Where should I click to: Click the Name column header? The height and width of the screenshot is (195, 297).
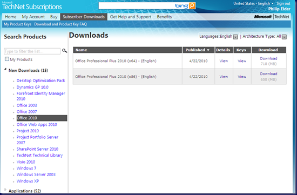[127, 50]
